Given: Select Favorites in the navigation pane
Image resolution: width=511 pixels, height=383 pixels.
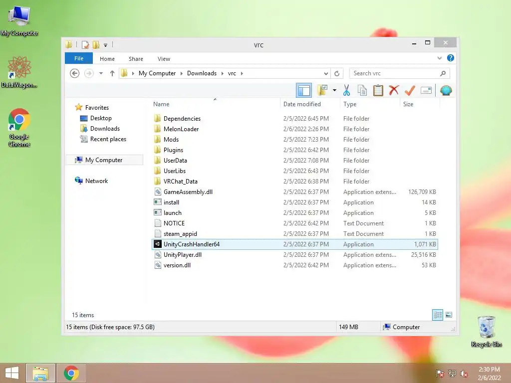Looking at the screenshot, I should pos(97,108).
